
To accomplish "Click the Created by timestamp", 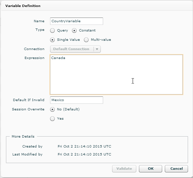I will click(85, 147).
